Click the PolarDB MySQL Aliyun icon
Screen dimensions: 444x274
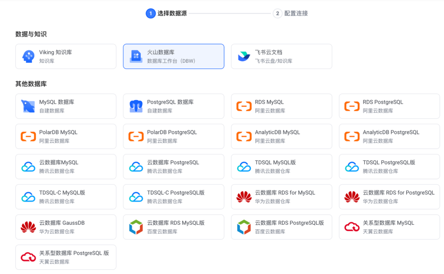click(28, 136)
